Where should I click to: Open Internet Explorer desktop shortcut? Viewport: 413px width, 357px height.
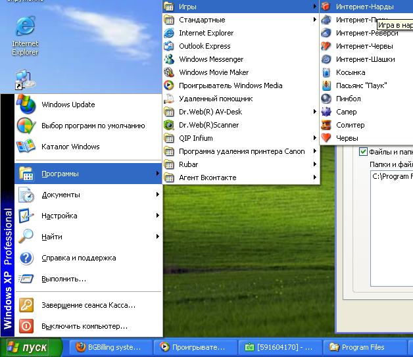tap(25, 36)
